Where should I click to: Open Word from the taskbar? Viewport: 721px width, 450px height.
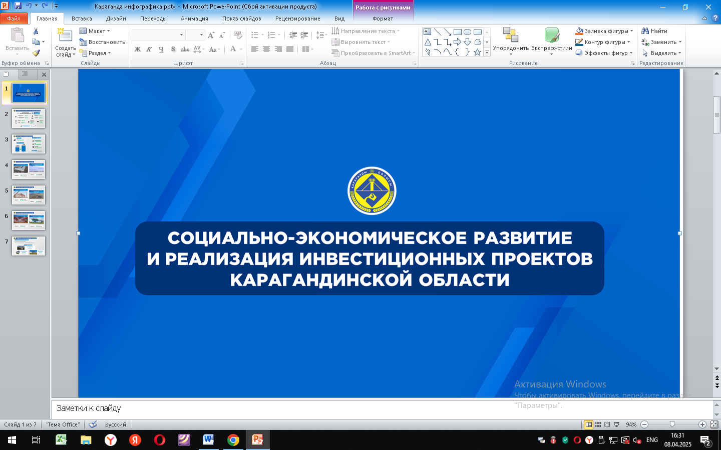click(x=208, y=440)
